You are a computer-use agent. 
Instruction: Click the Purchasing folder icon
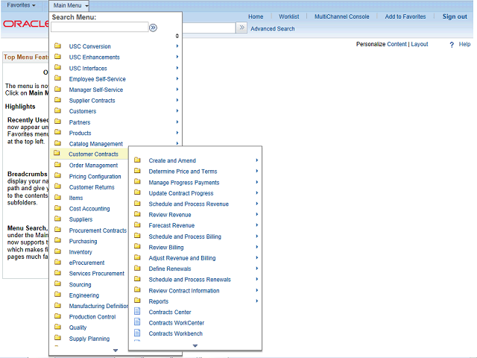pyautogui.click(x=57, y=241)
